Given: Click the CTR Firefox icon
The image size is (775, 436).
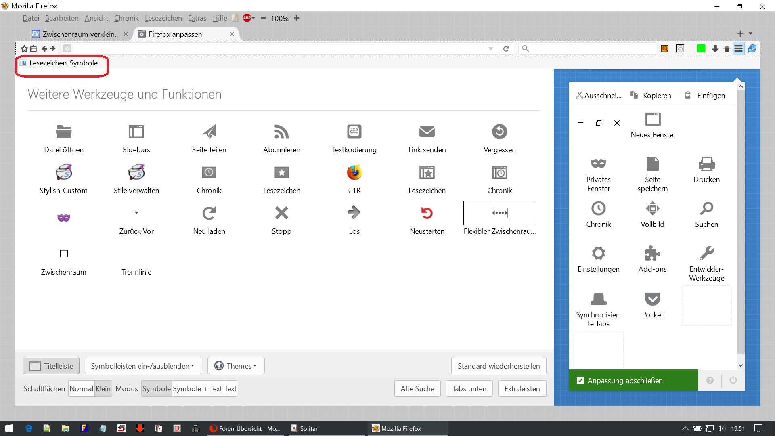Looking at the screenshot, I should [x=354, y=172].
